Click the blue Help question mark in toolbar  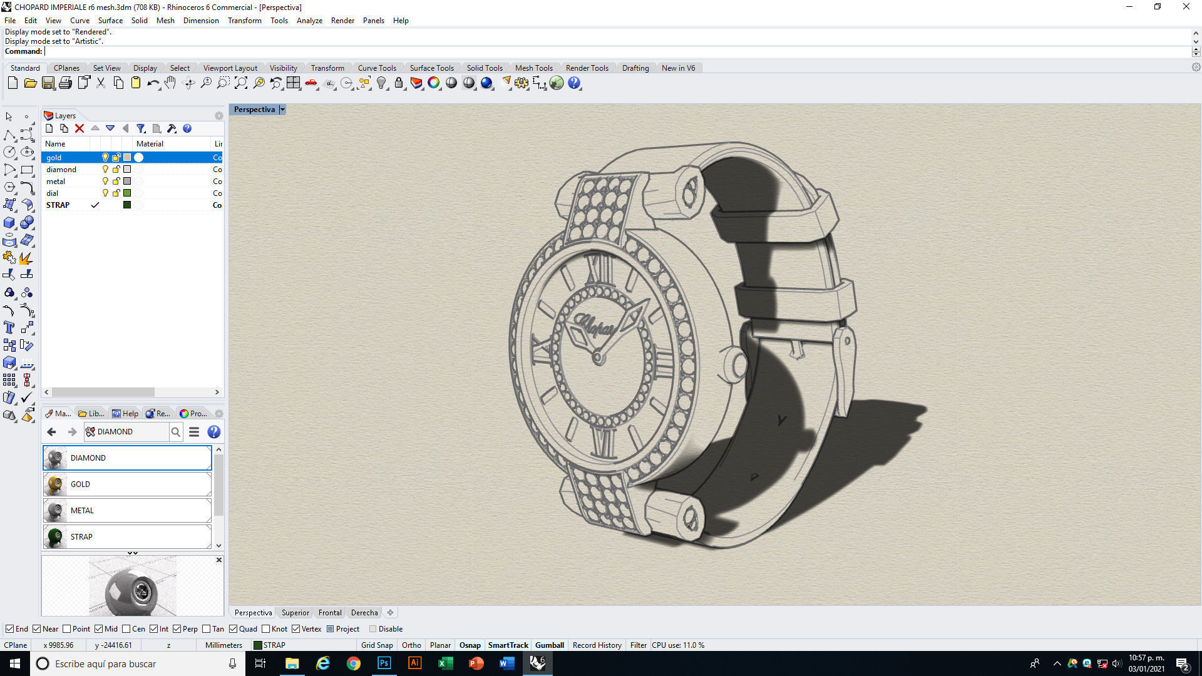coord(574,83)
